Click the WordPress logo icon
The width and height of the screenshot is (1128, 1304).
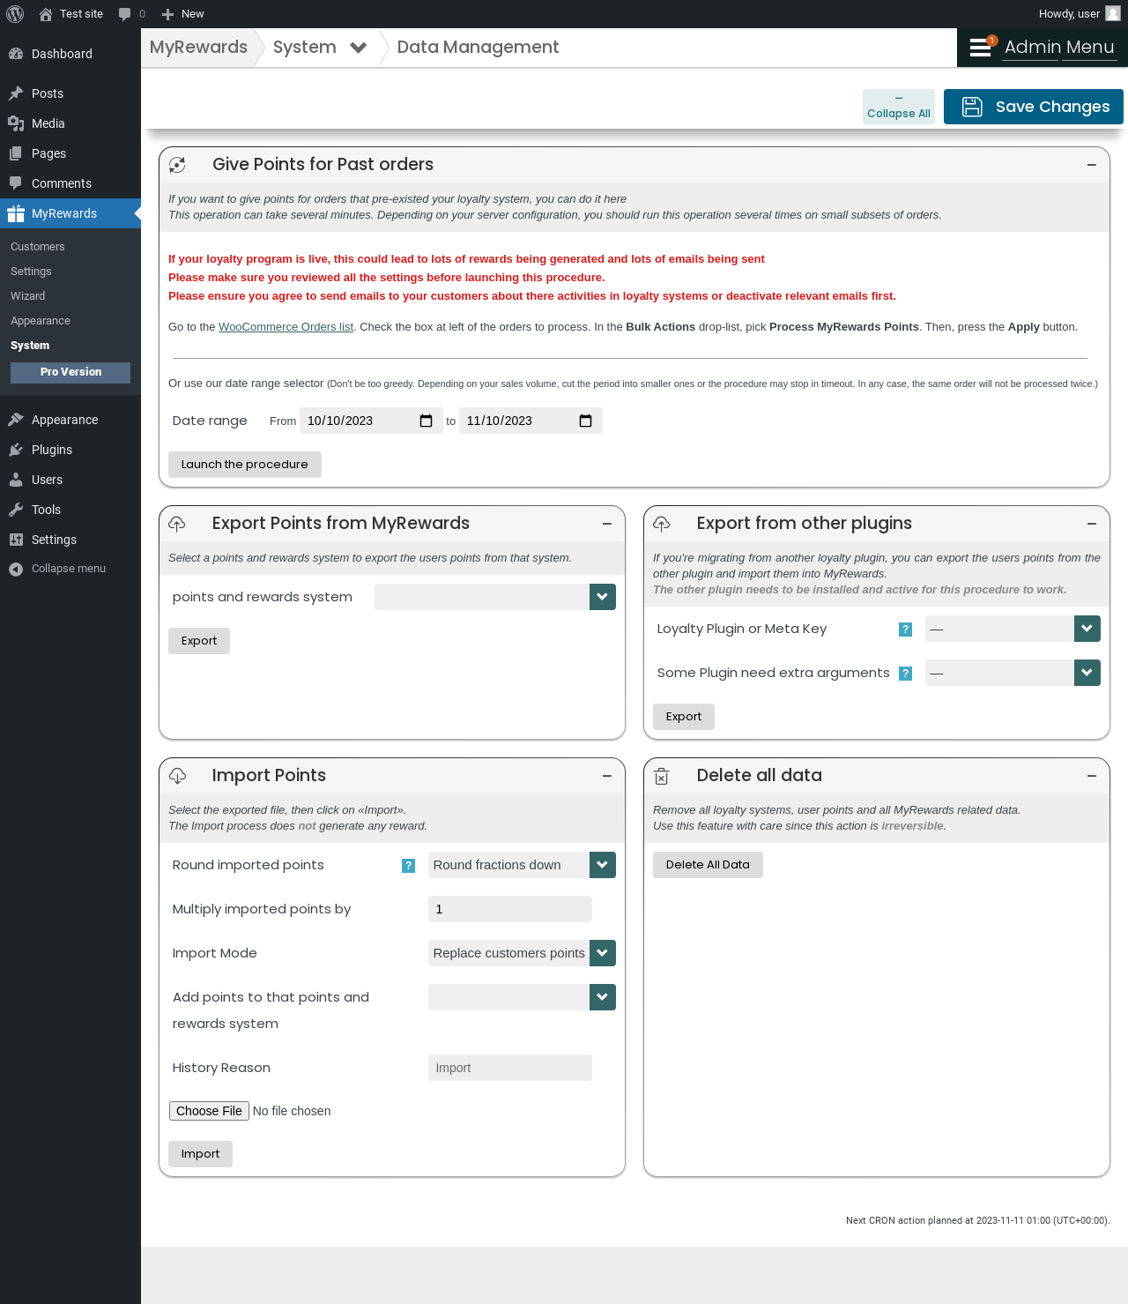(15, 14)
